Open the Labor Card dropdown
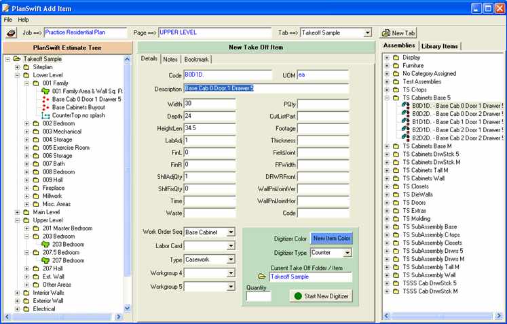 click(x=231, y=246)
